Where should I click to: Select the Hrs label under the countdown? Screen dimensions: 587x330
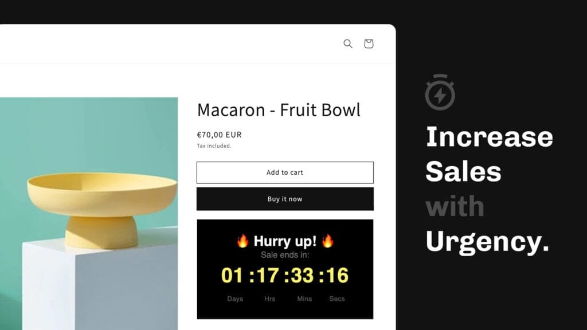point(269,298)
